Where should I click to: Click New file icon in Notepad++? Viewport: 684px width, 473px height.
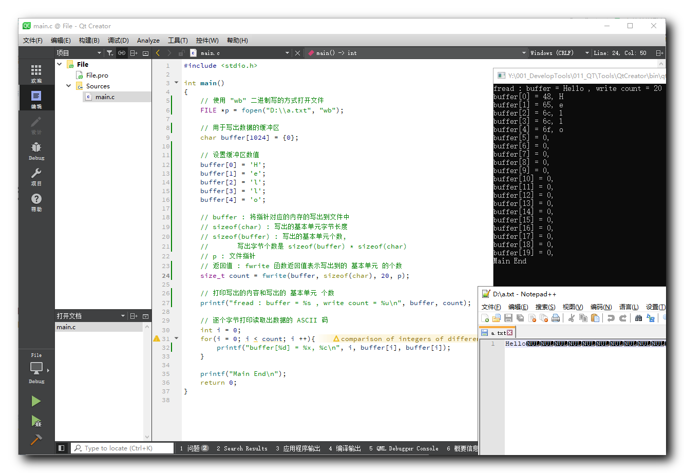(x=485, y=318)
